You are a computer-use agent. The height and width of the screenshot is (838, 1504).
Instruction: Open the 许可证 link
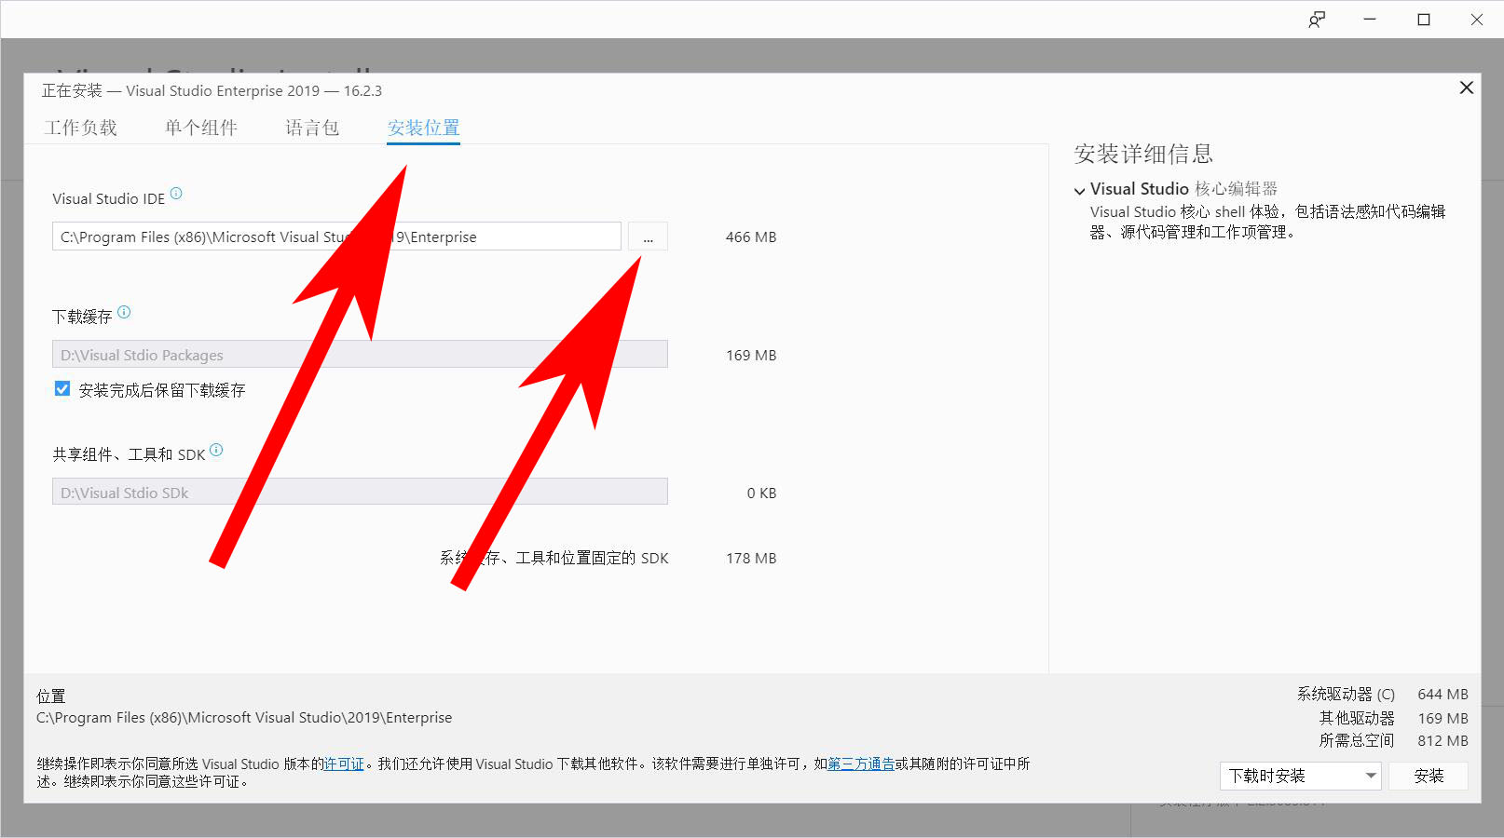(344, 764)
